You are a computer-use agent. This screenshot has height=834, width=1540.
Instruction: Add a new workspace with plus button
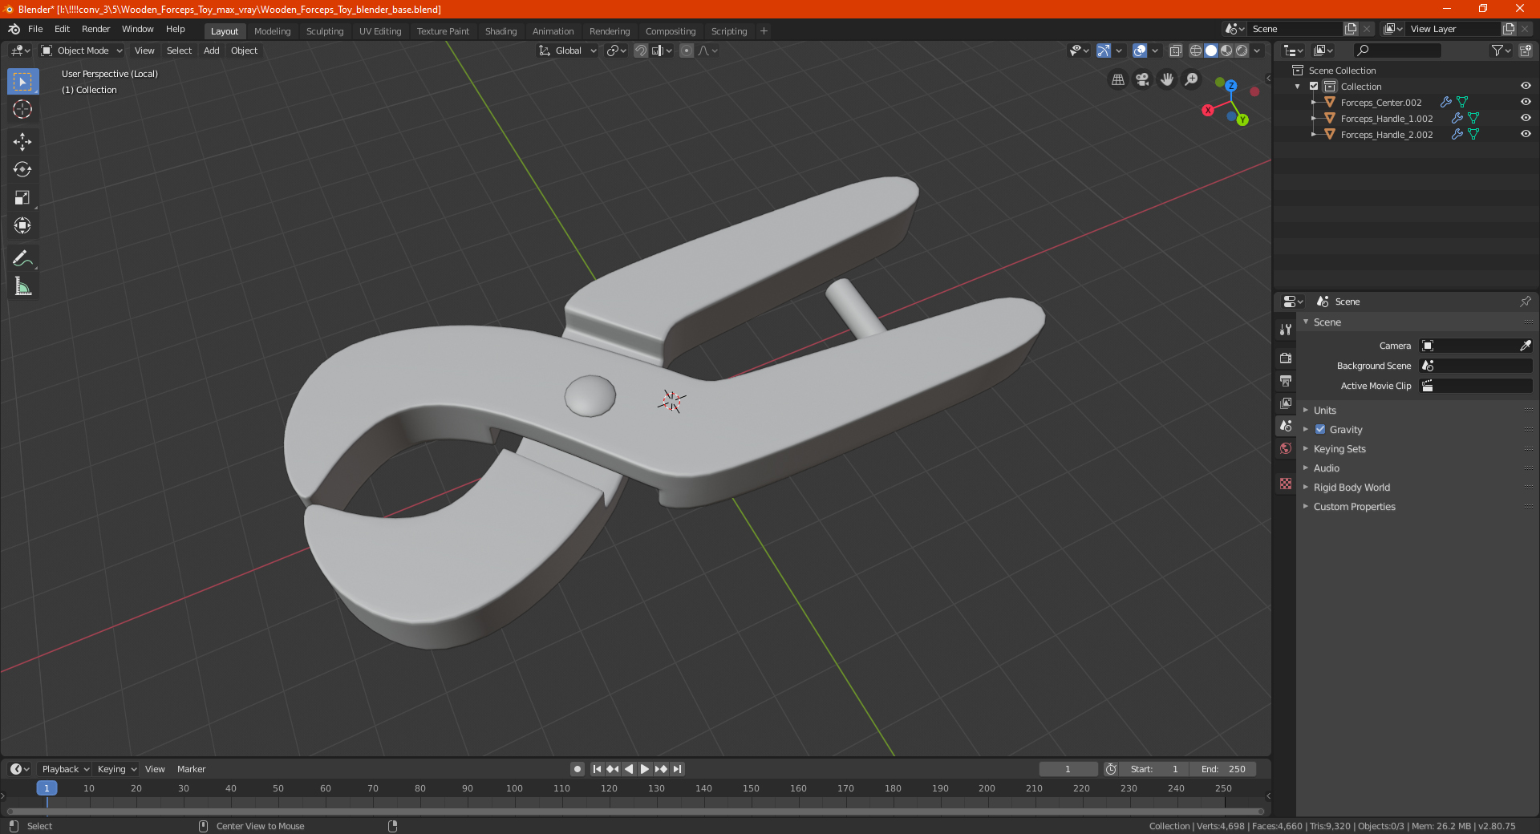[x=764, y=31]
